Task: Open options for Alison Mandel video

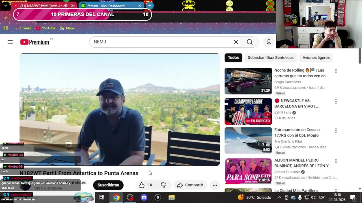Action: coord(336,161)
